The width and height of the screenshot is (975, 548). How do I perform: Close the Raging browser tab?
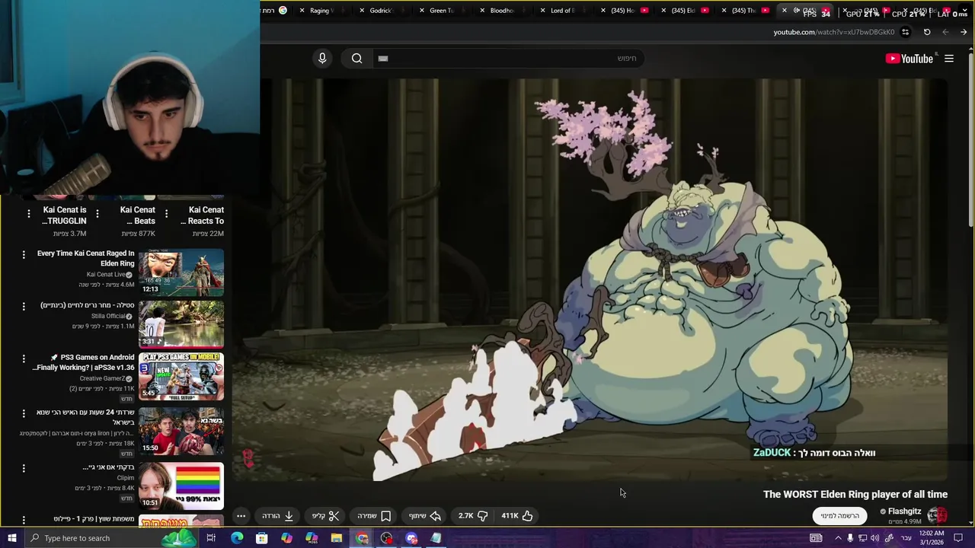302,11
